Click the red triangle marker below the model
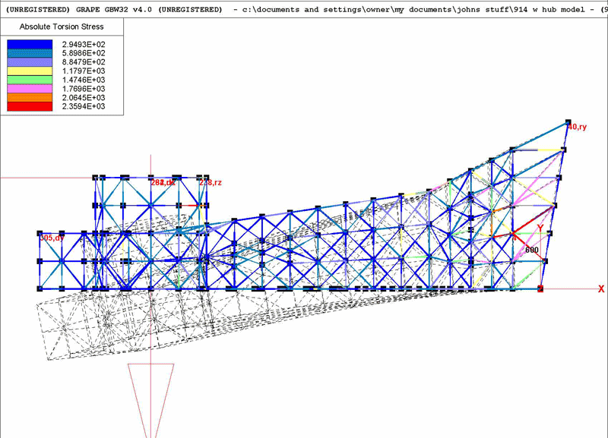The width and height of the screenshot is (608, 438). (x=152, y=389)
